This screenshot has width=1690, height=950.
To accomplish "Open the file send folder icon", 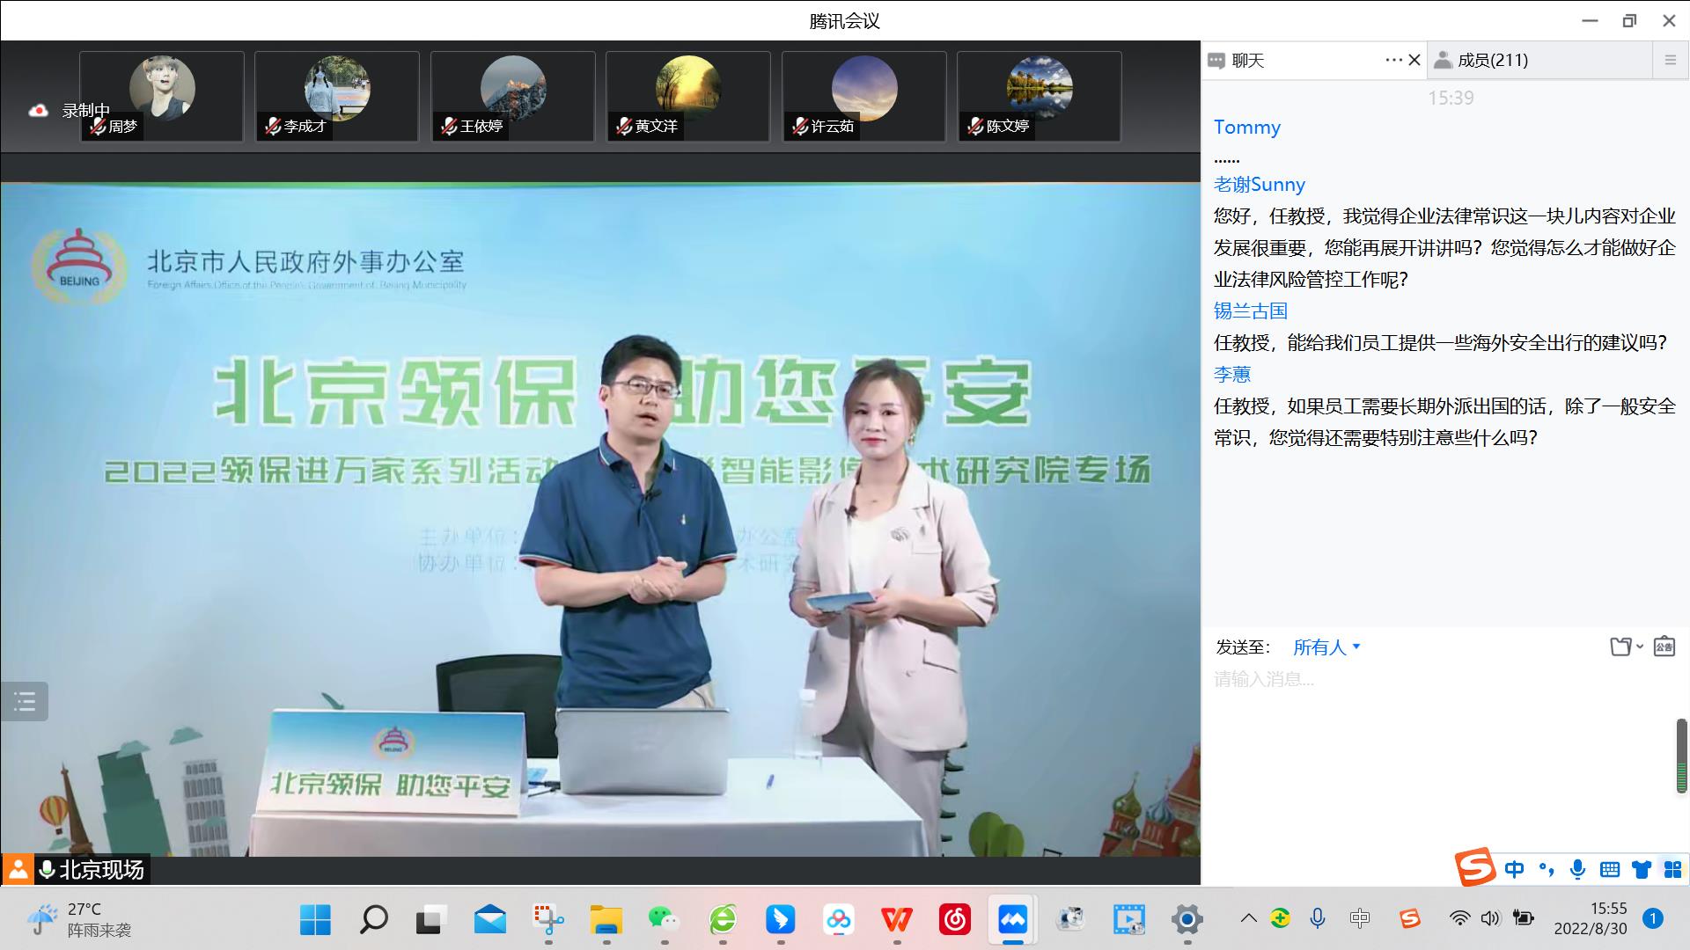I will 1621,647.
